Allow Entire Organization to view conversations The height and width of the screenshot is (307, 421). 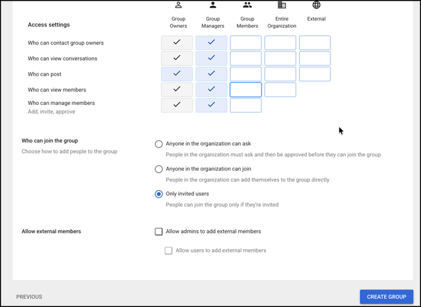(280, 58)
